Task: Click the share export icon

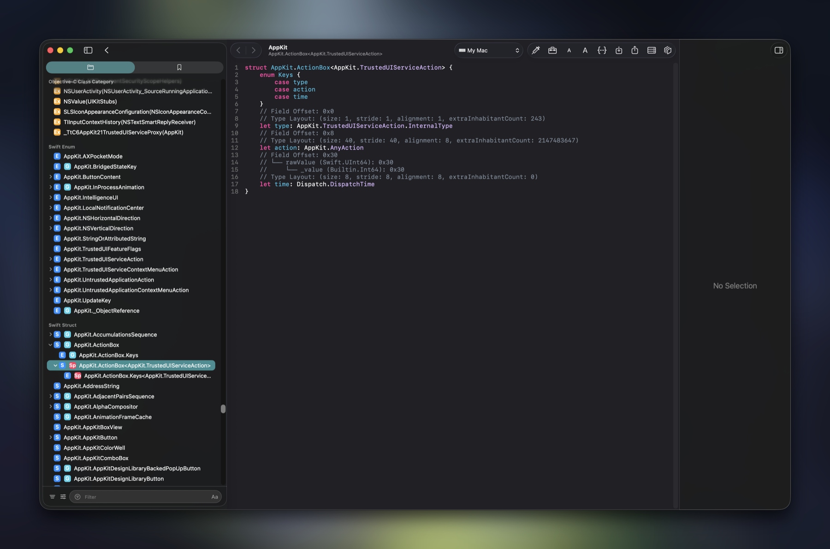Action: tap(635, 50)
